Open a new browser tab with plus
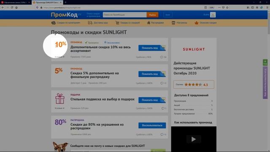Viewport: 270px width, 152px height. pyautogui.click(x=65, y=3)
